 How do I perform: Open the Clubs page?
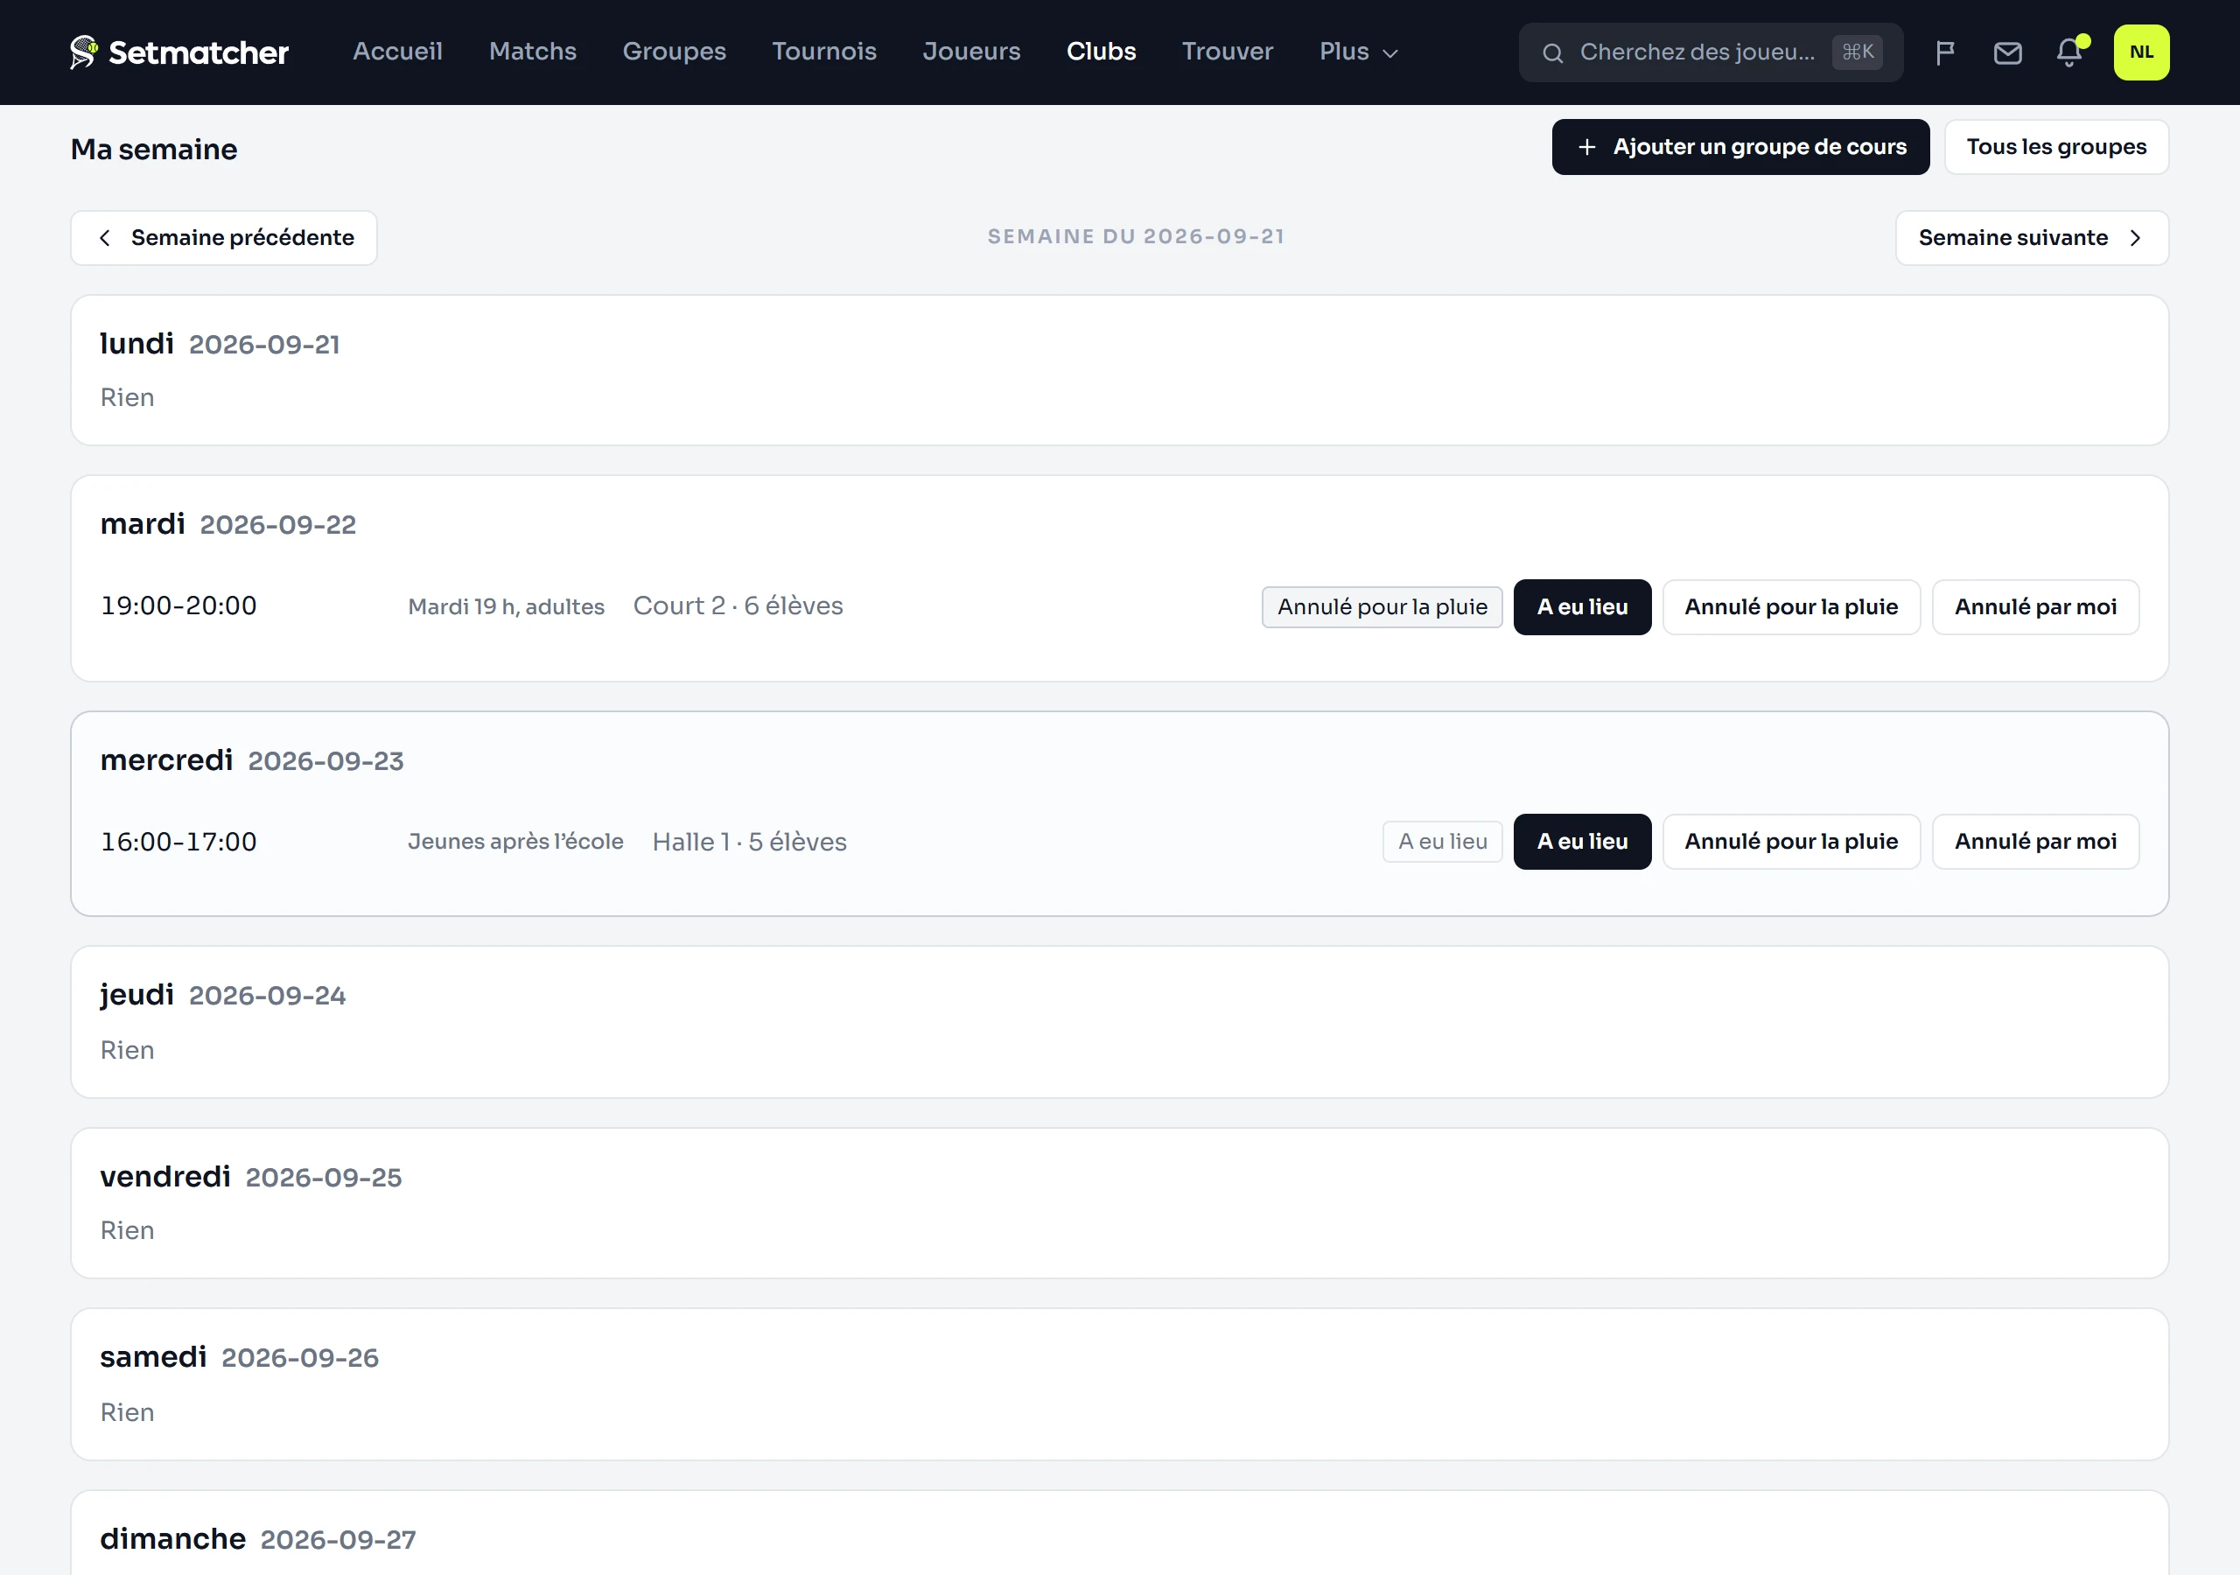(1102, 52)
